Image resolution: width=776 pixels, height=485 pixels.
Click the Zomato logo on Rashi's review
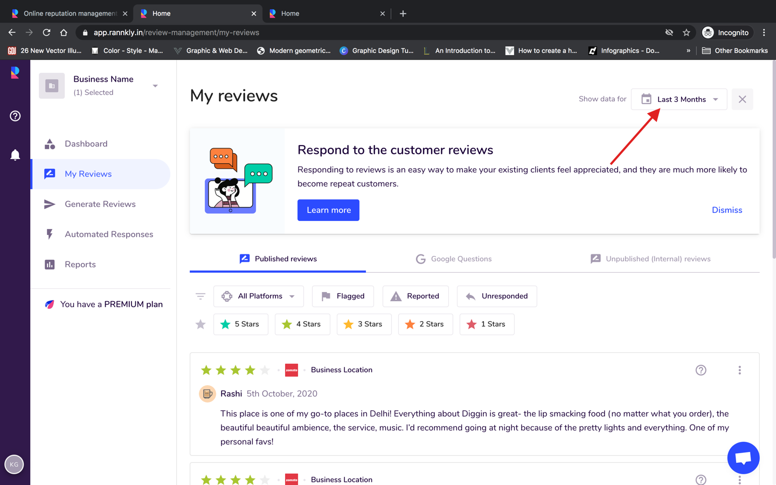[292, 370]
